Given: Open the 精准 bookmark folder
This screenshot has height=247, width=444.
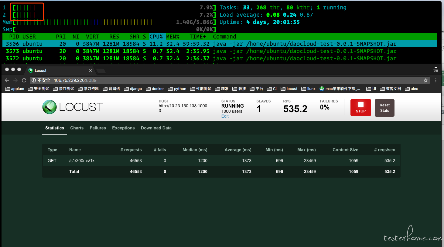Looking at the screenshot, I should 222,89.
